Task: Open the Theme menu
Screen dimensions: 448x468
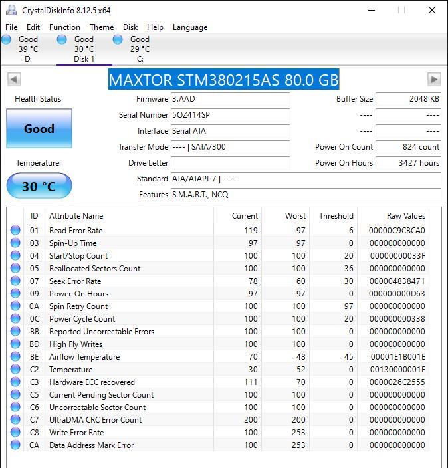Action: 102,27
